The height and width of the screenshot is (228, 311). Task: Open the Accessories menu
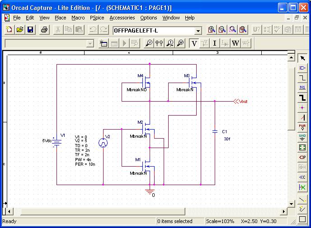pyautogui.click(x=122, y=18)
